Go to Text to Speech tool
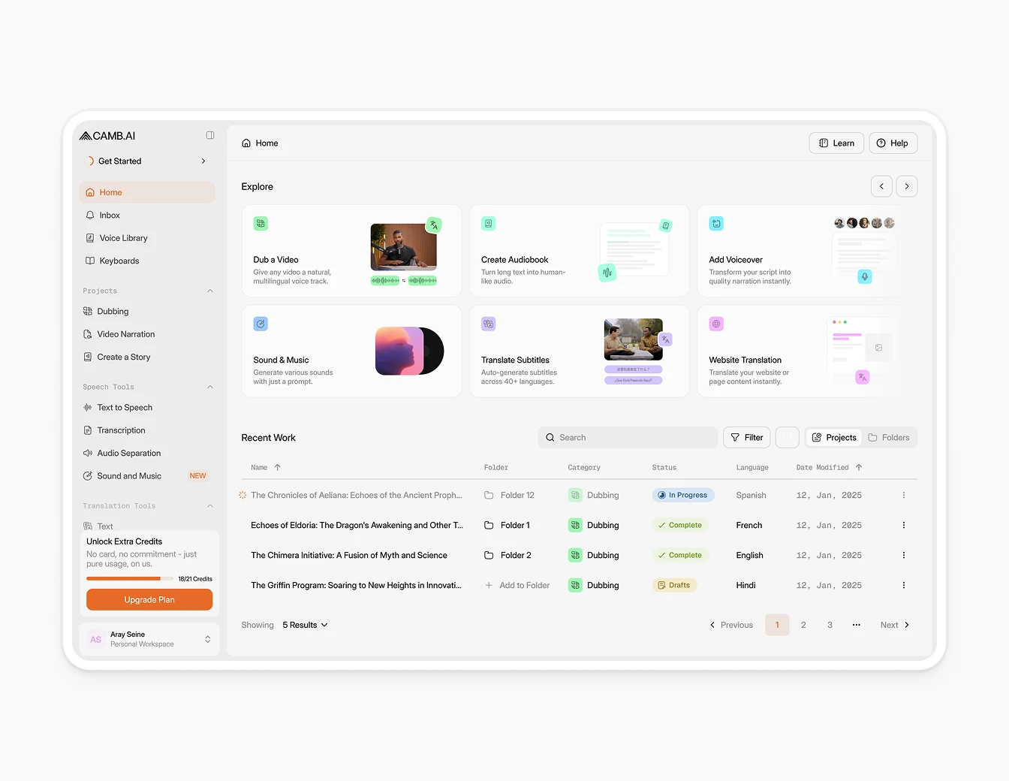Viewport: 1009px width, 781px height. coord(125,408)
